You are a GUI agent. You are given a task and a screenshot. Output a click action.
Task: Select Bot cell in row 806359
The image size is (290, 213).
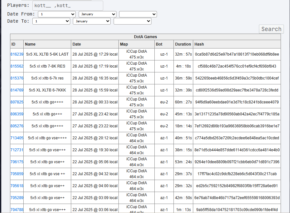coord(164,114)
